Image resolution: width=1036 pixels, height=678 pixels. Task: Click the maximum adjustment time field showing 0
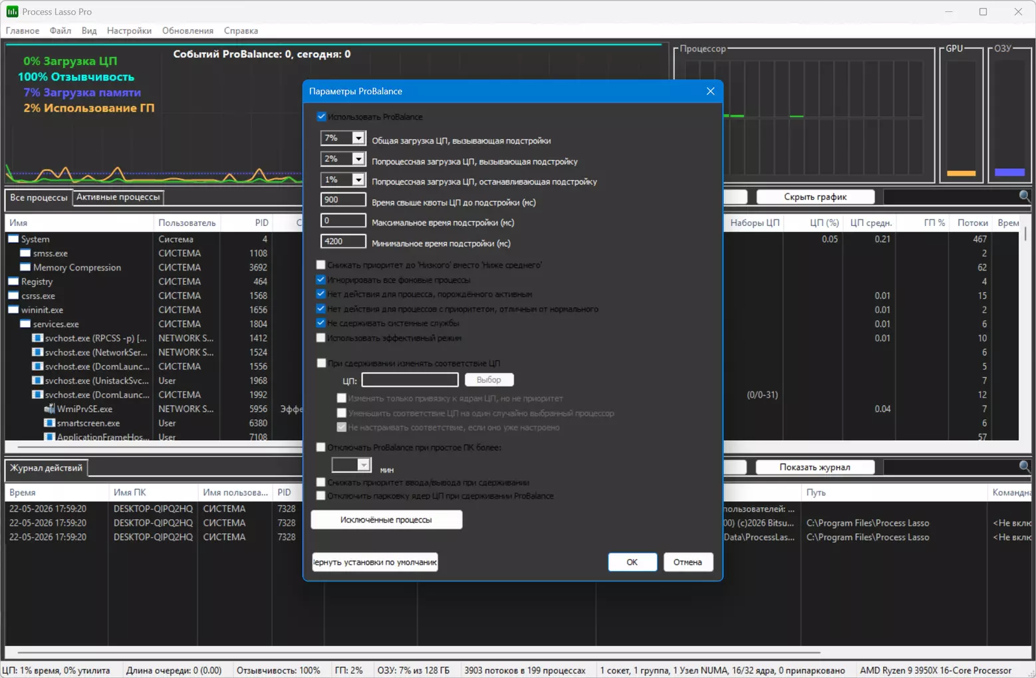pyautogui.click(x=343, y=221)
